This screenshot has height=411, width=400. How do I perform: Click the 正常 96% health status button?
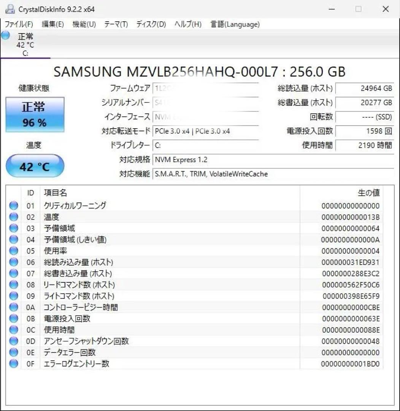[x=35, y=114]
